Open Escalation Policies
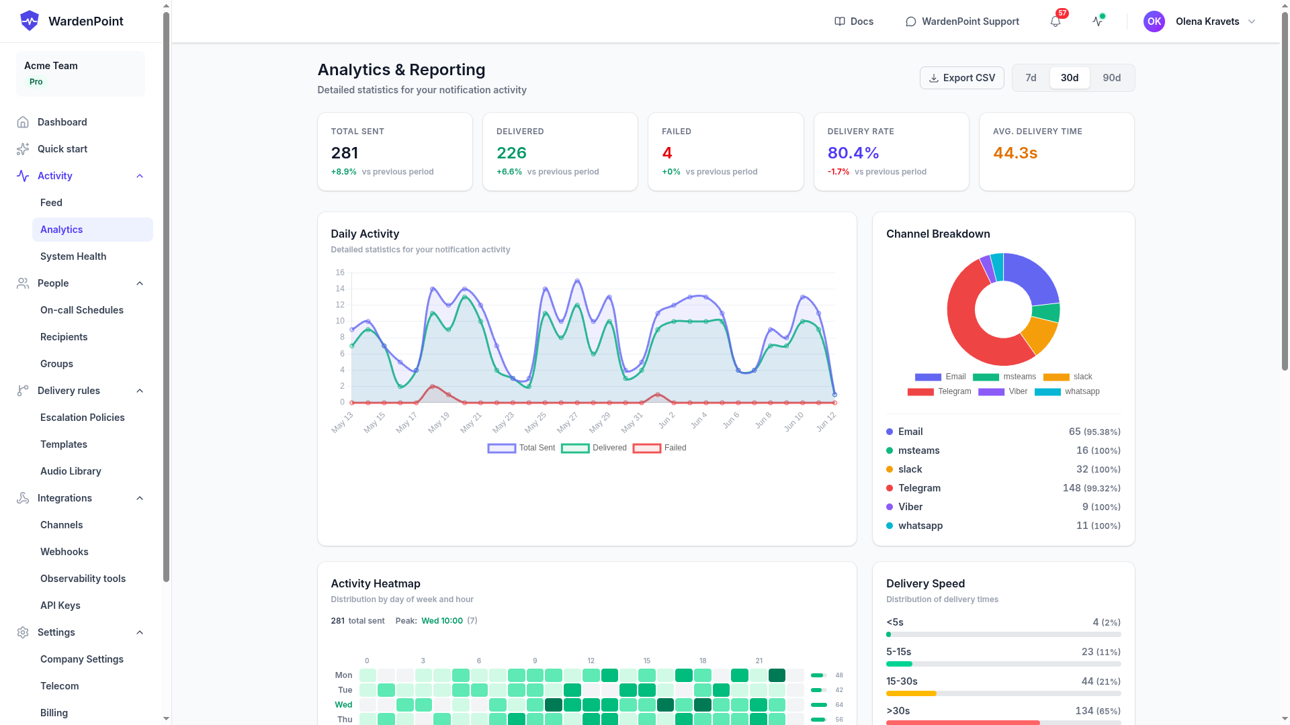The width and height of the screenshot is (1290, 725). [x=93, y=418]
